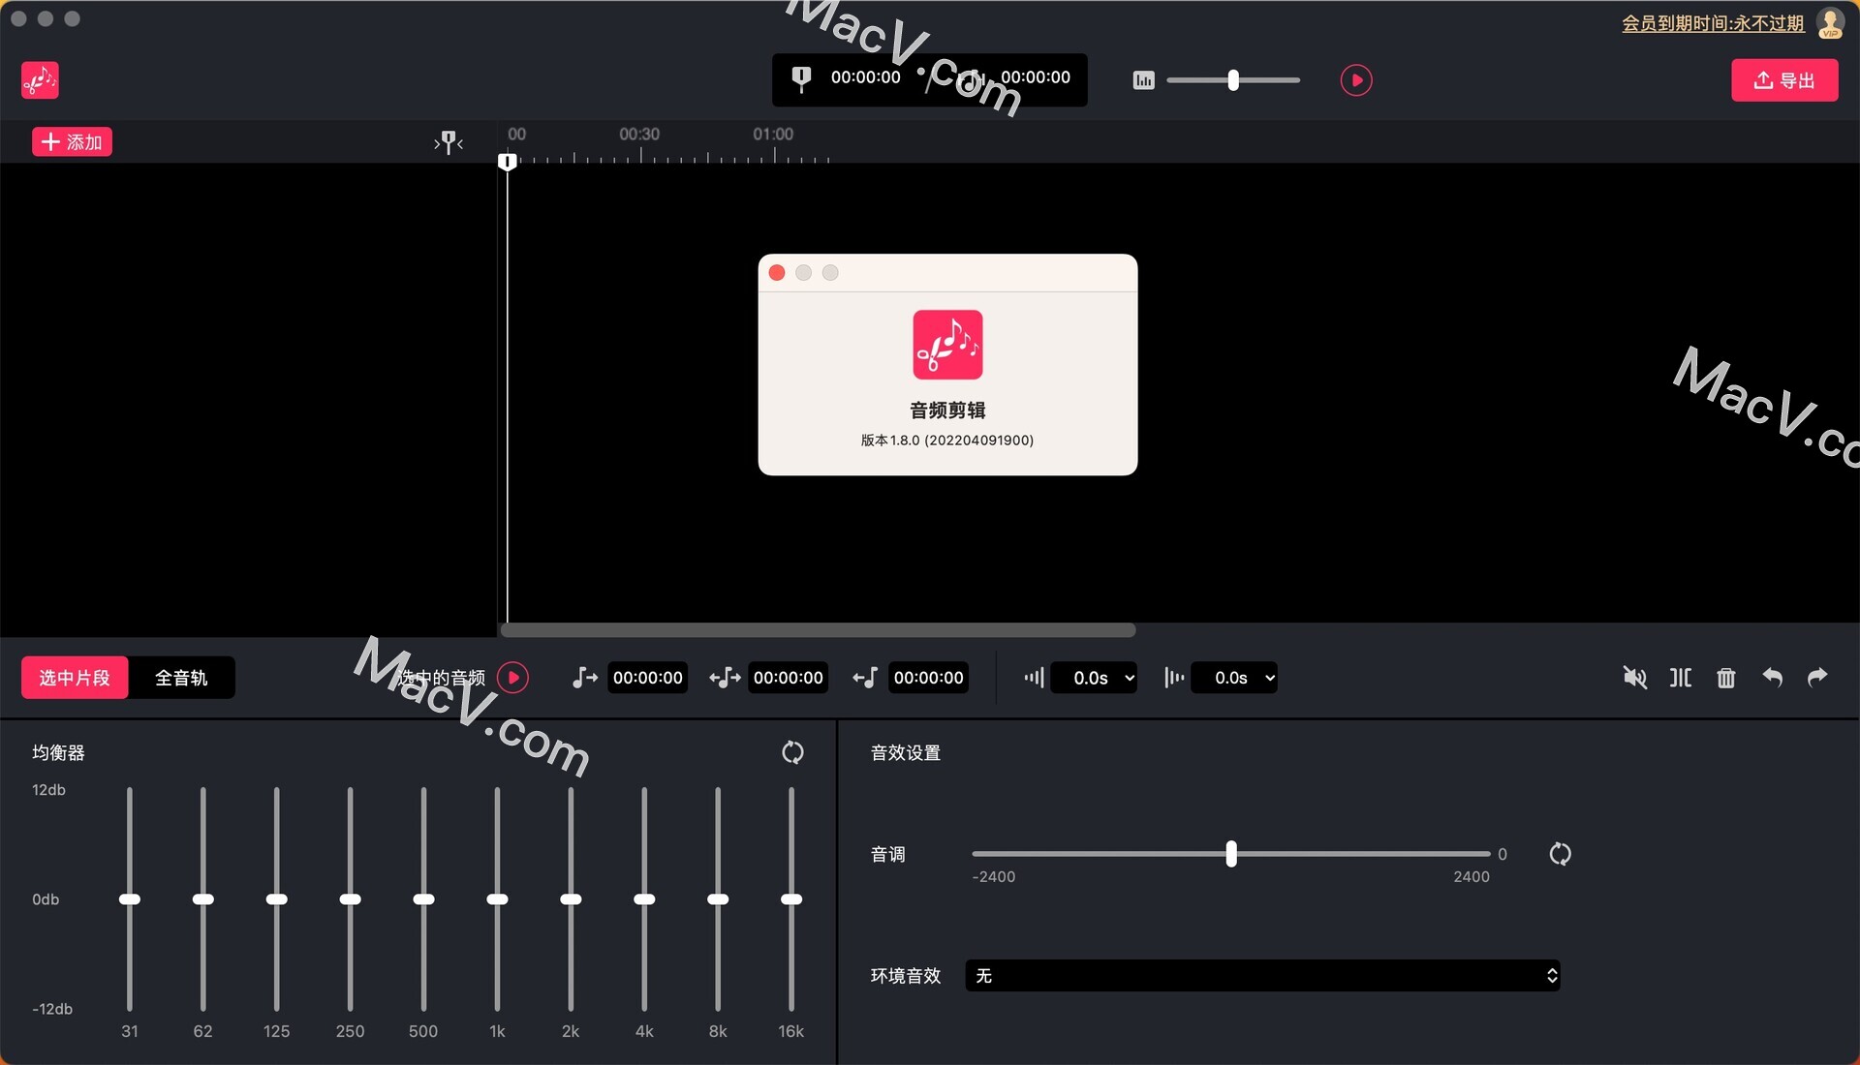Click the 500 Hz equalizer slider
This screenshot has height=1065, width=1860.
[423, 899]
